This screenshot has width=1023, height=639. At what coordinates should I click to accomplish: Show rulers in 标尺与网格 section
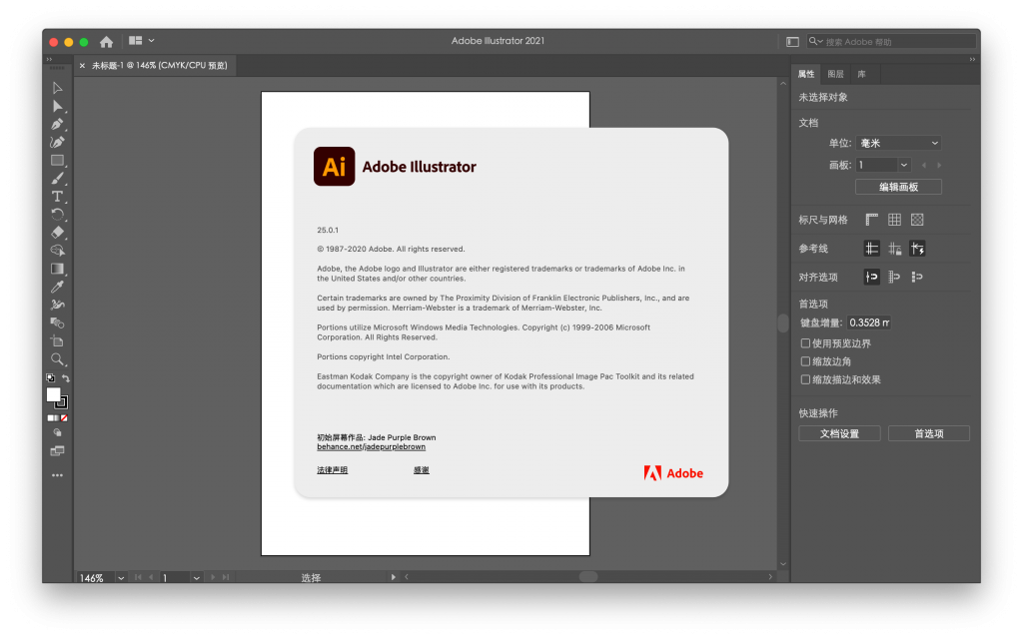coord(871,220)
